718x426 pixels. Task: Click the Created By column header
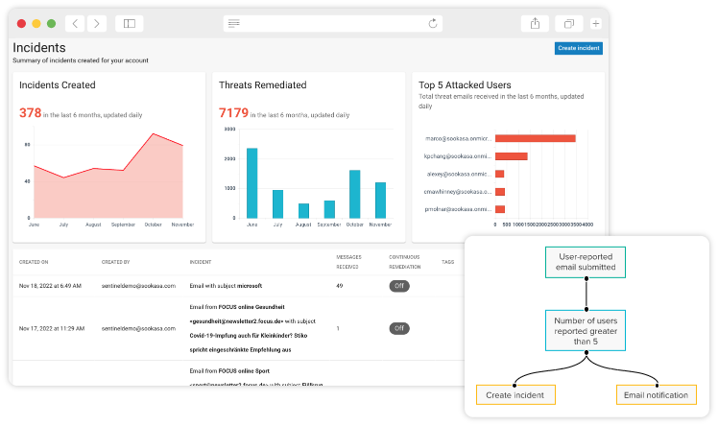116,261
